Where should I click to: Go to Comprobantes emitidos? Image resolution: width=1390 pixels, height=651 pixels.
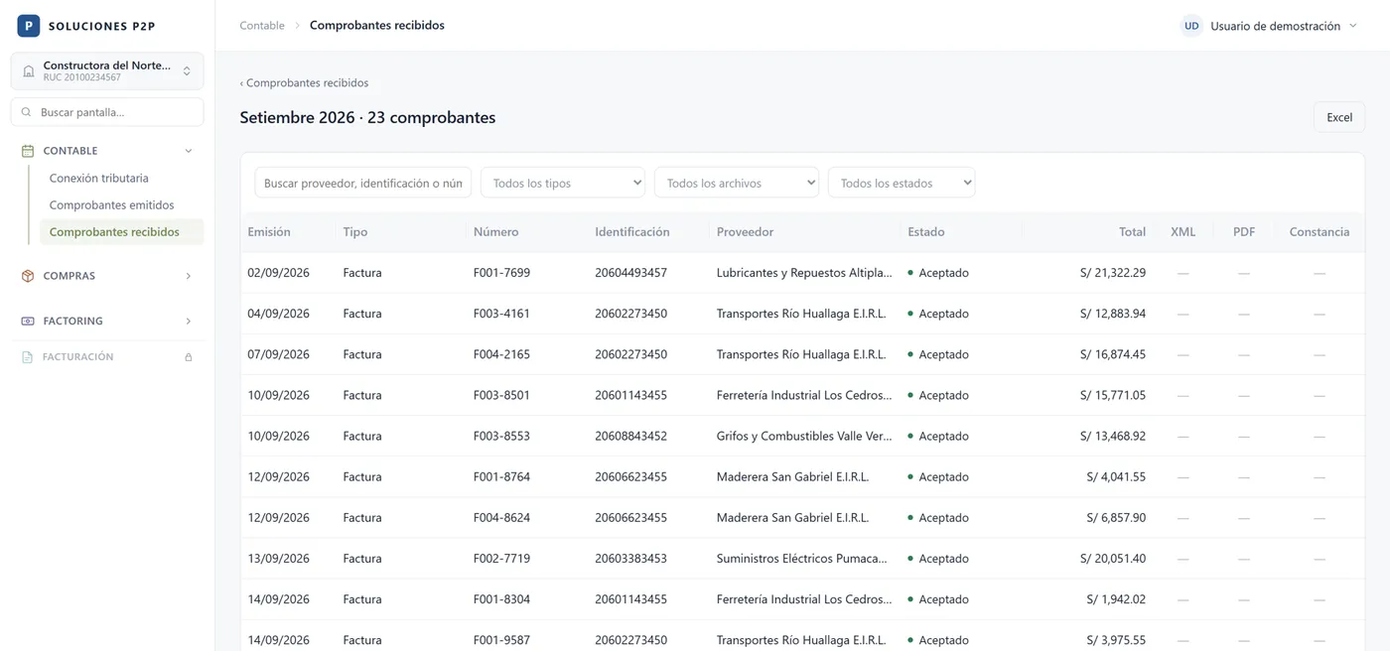(x=111, y=205)
